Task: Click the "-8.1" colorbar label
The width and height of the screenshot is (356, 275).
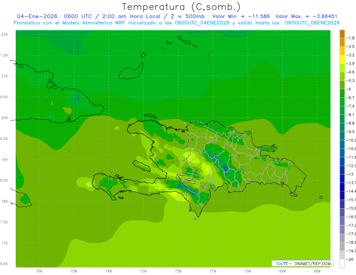Action: tap(351, 115)
